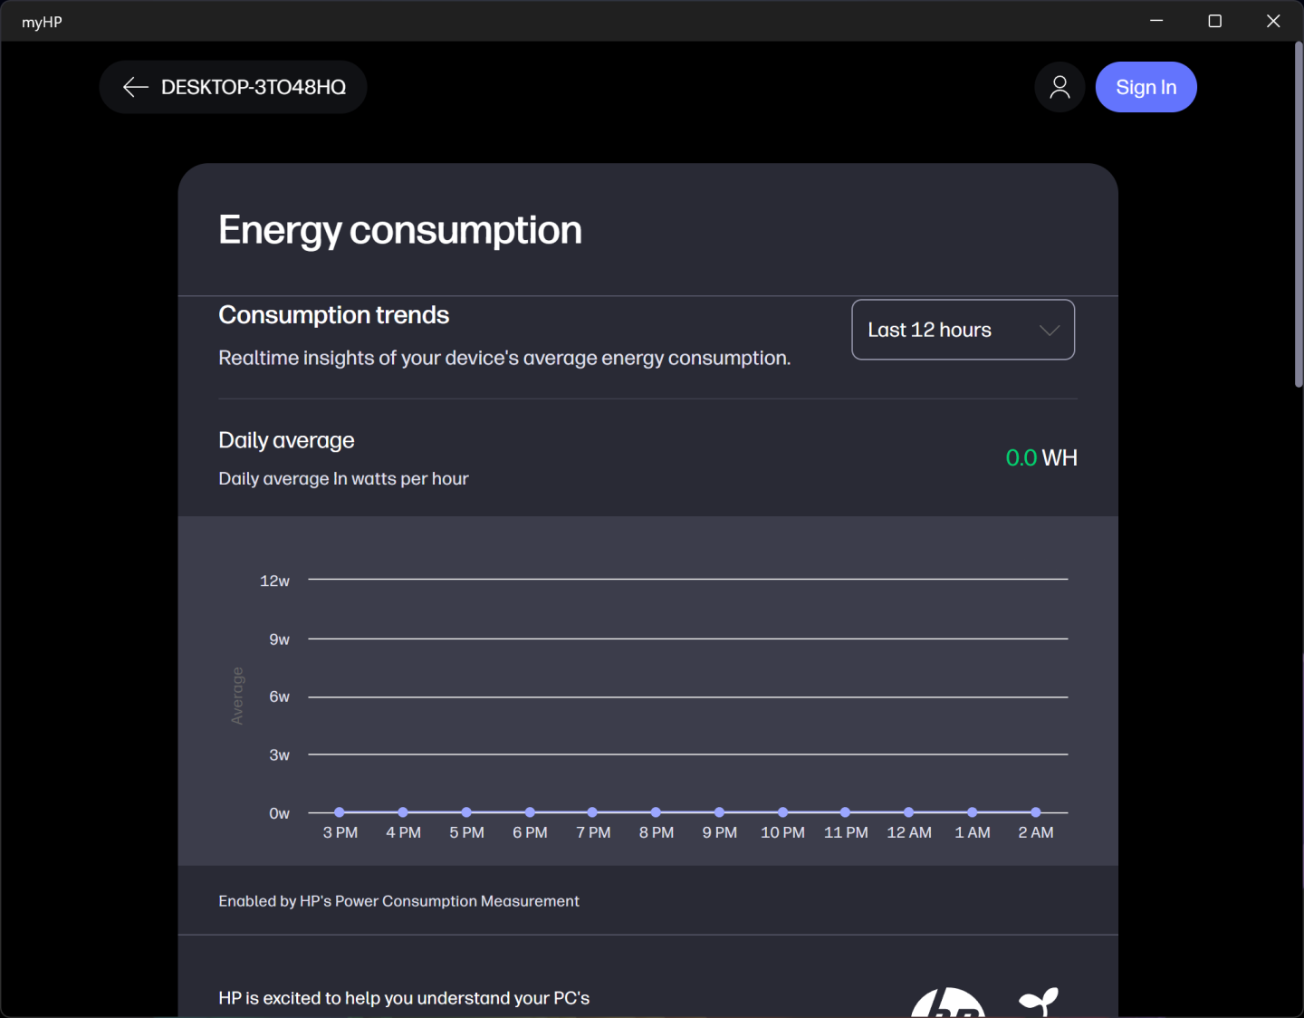The image size is (1304, 1018).
Task: Click the HP logo icon
Action: point(947,1004)
